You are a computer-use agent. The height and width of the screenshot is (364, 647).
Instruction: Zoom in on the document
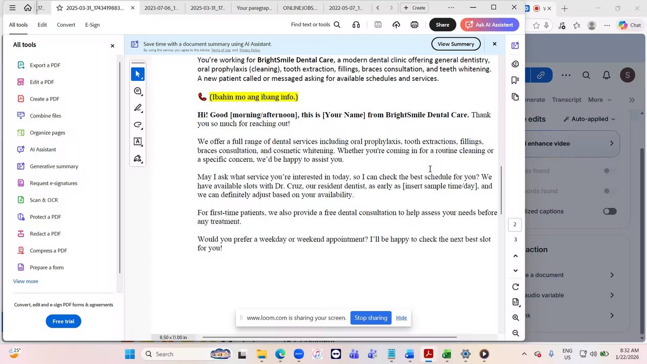tap(516, 317)
